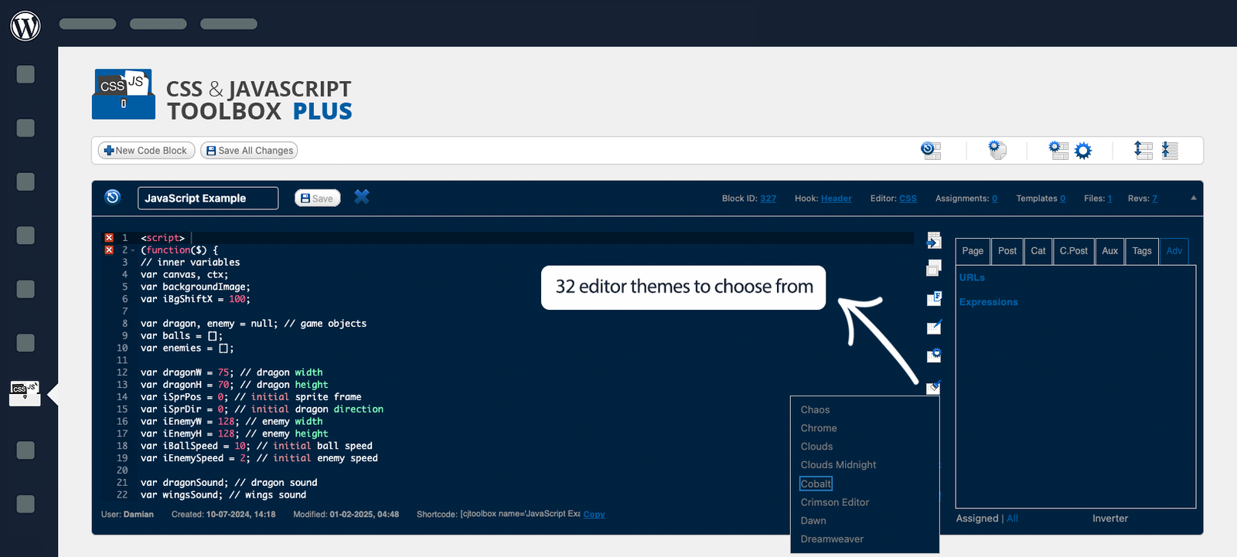Click the 'Created: 10-07-2024, 14:18' text

point(223,515)
